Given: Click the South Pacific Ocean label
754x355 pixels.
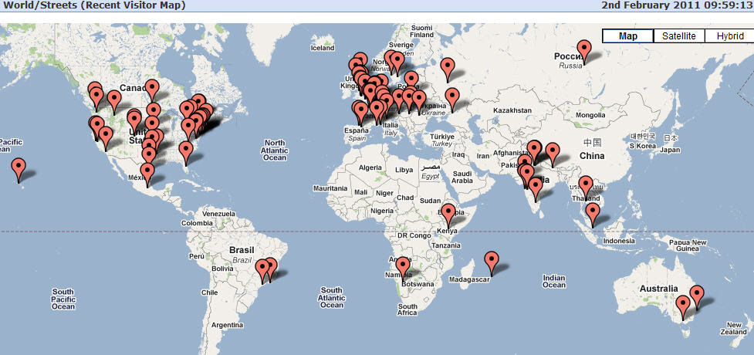Looking at the screenshot, I should coord(63,299).
